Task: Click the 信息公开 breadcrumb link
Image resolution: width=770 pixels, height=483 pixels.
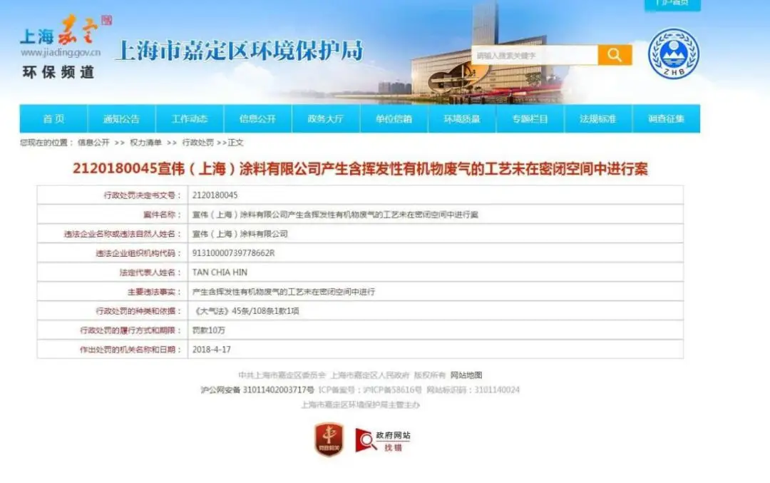Action: [x=93, y=143]
